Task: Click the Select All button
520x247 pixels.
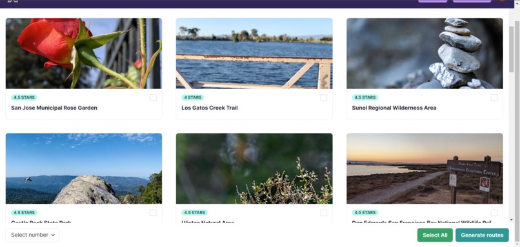Action: coord(435,235)
